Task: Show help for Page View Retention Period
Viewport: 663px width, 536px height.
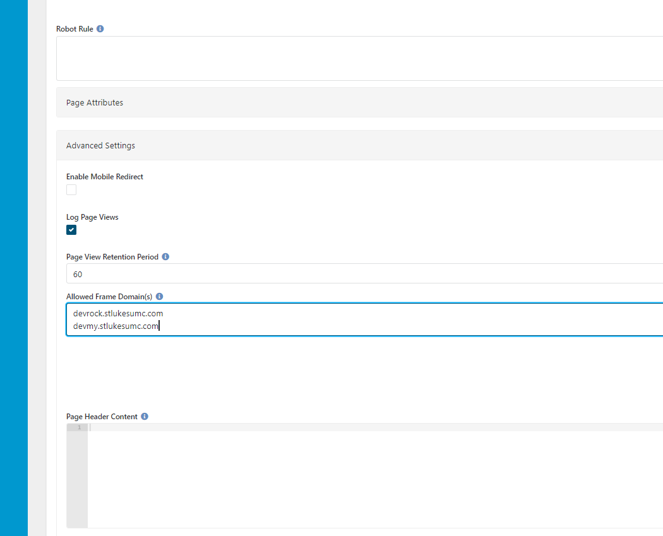Action: [165, 256]
